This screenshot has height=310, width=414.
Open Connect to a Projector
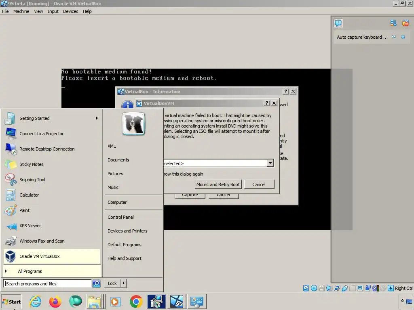(x=52, y=134)
